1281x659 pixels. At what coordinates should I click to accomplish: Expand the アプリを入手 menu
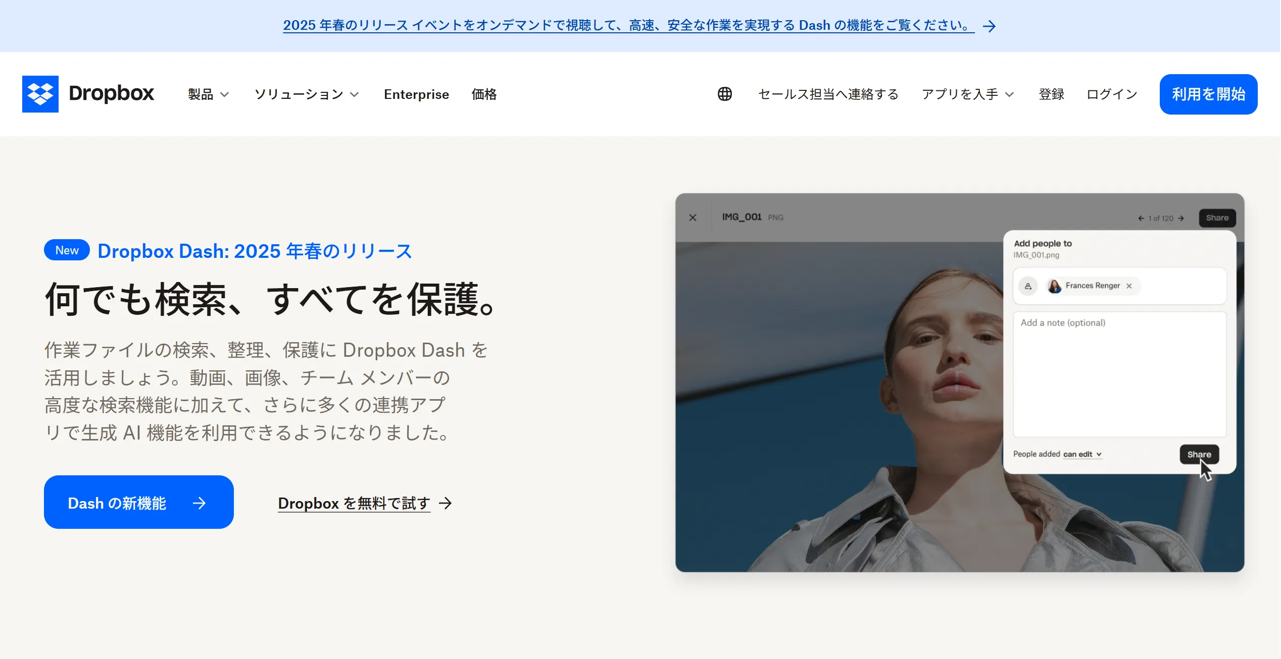point(968,94)
